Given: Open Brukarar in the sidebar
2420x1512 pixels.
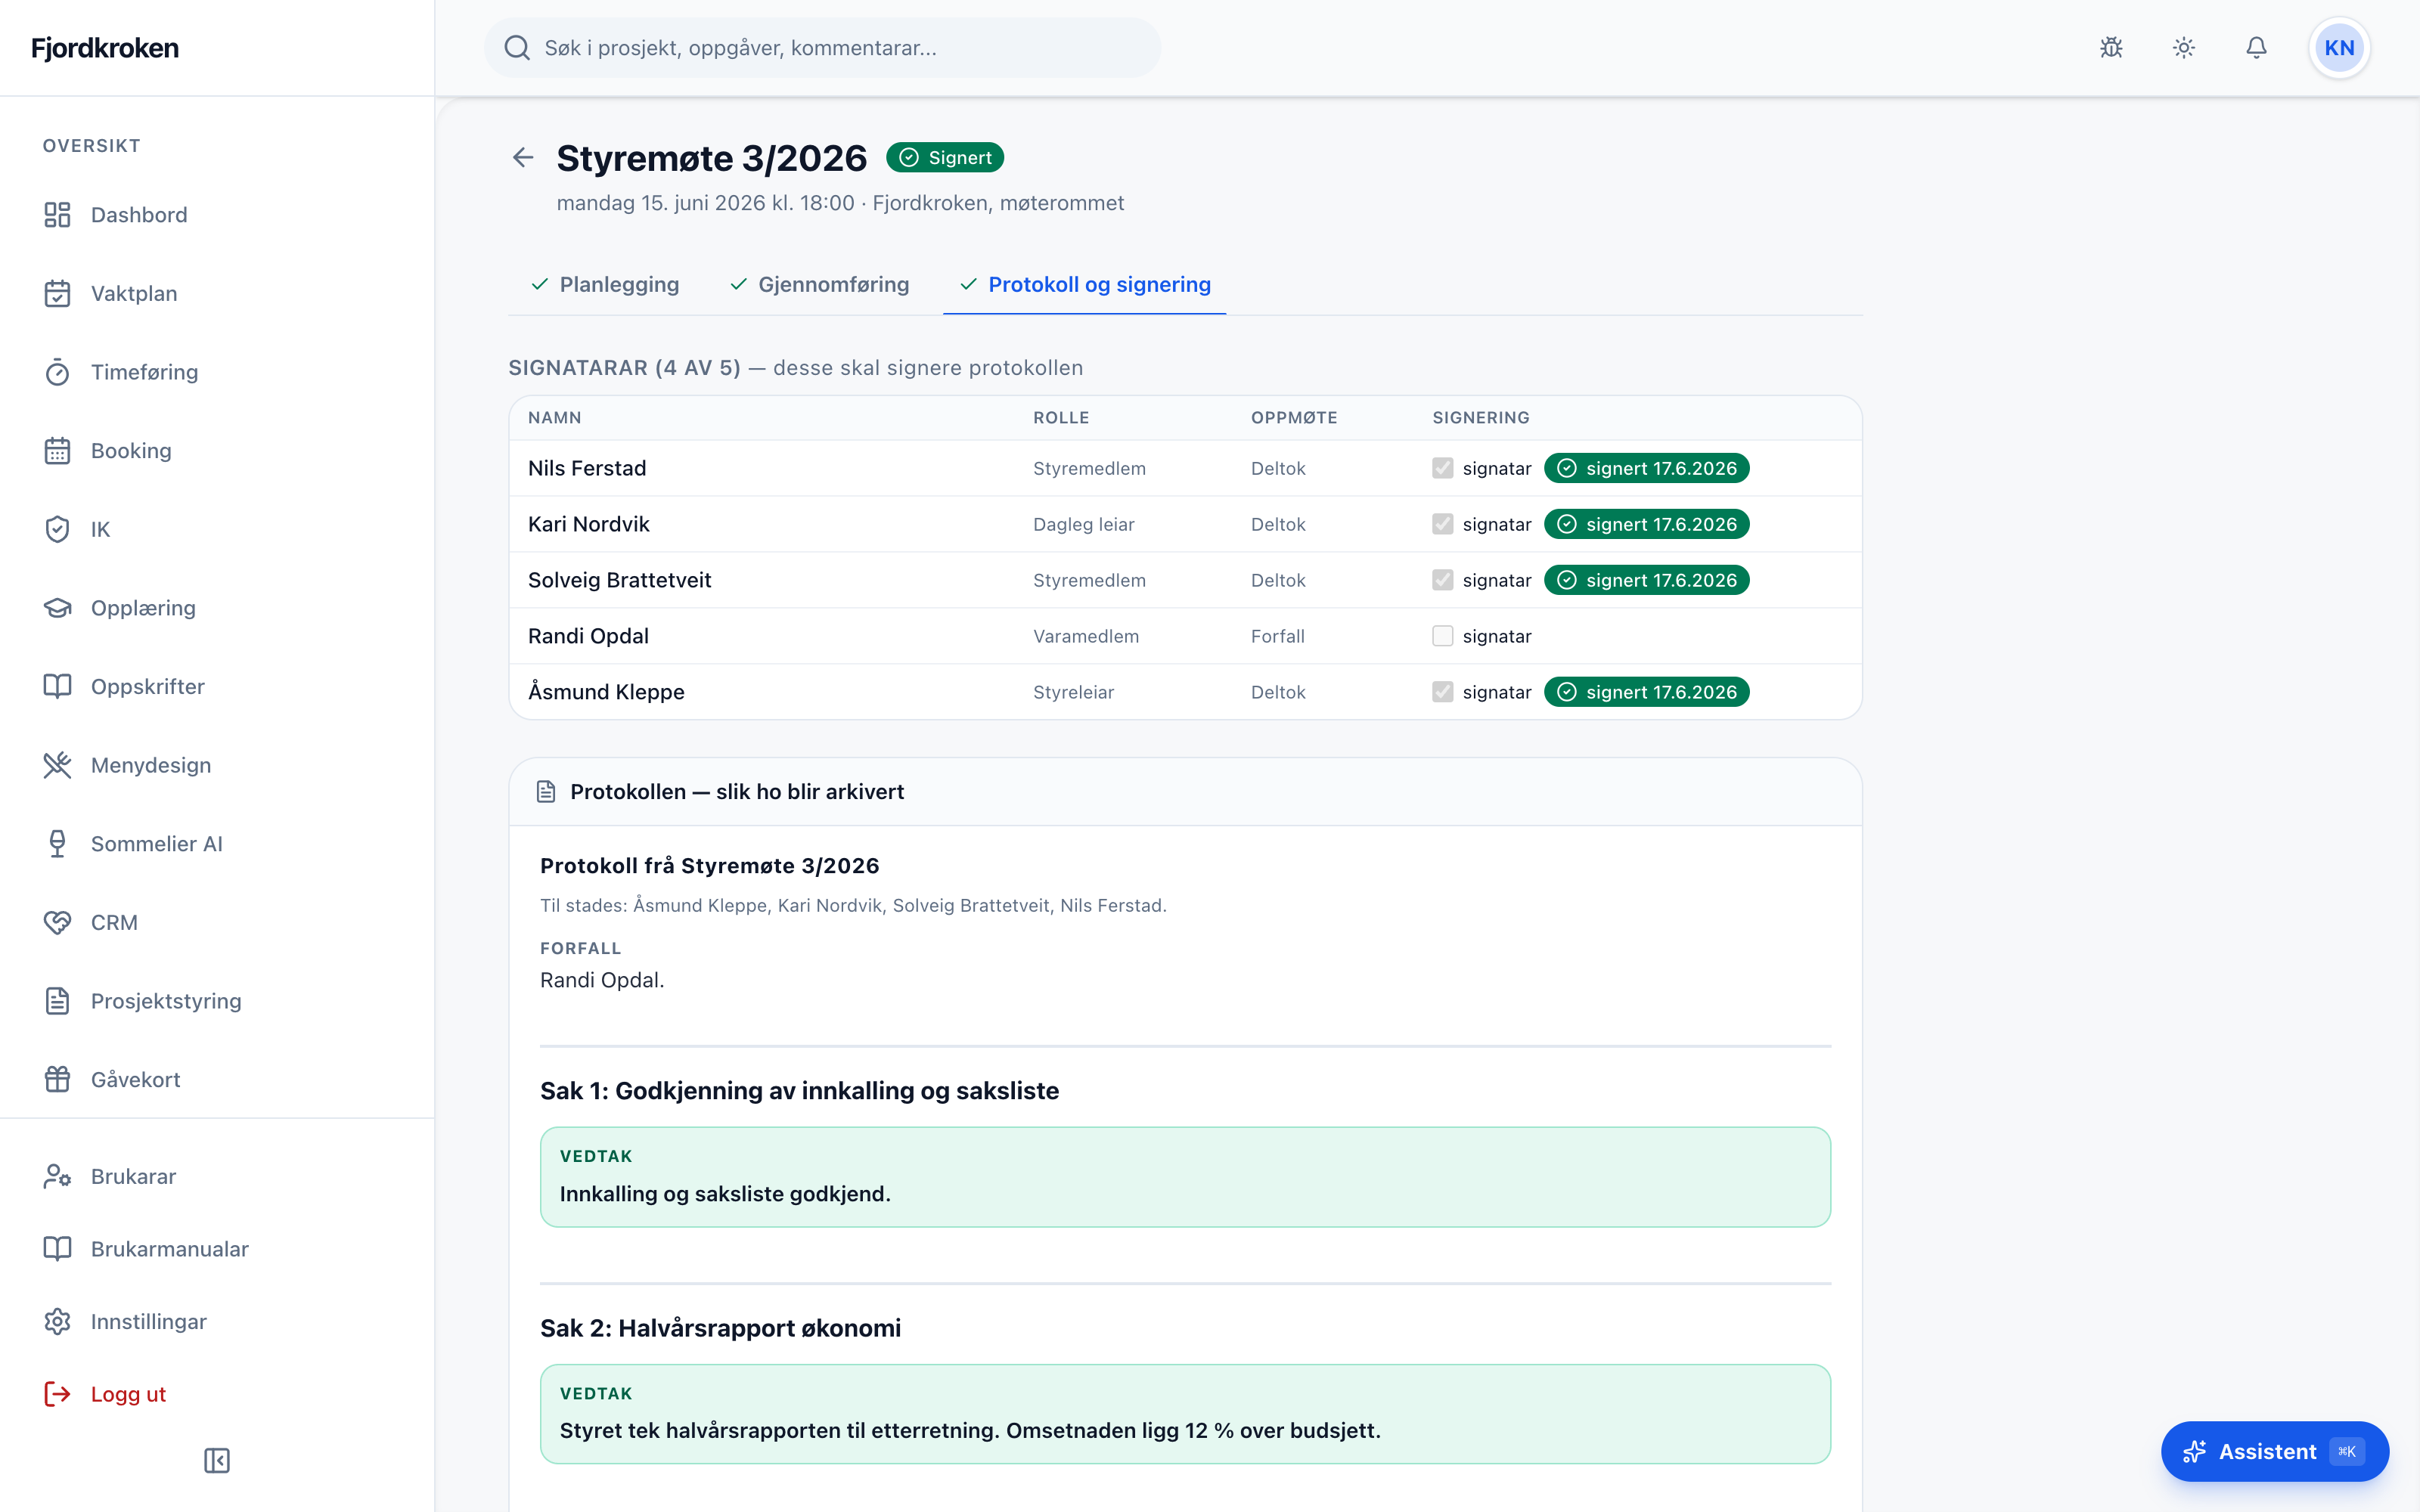Looking at the screenshot, I should (217, 1176).
